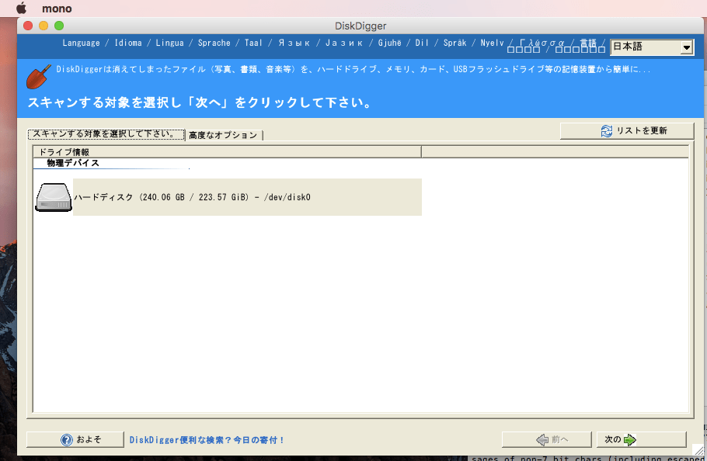This screenshot has width=707, height=461.
Task: Click the window resize grip icon
Action: (x=698, y=449)
